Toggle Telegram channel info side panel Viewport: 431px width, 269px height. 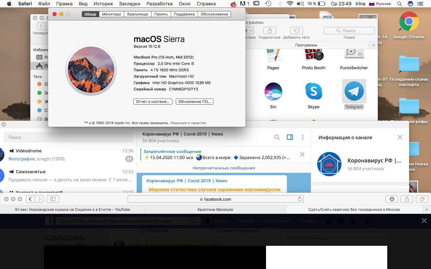[290, 137]
